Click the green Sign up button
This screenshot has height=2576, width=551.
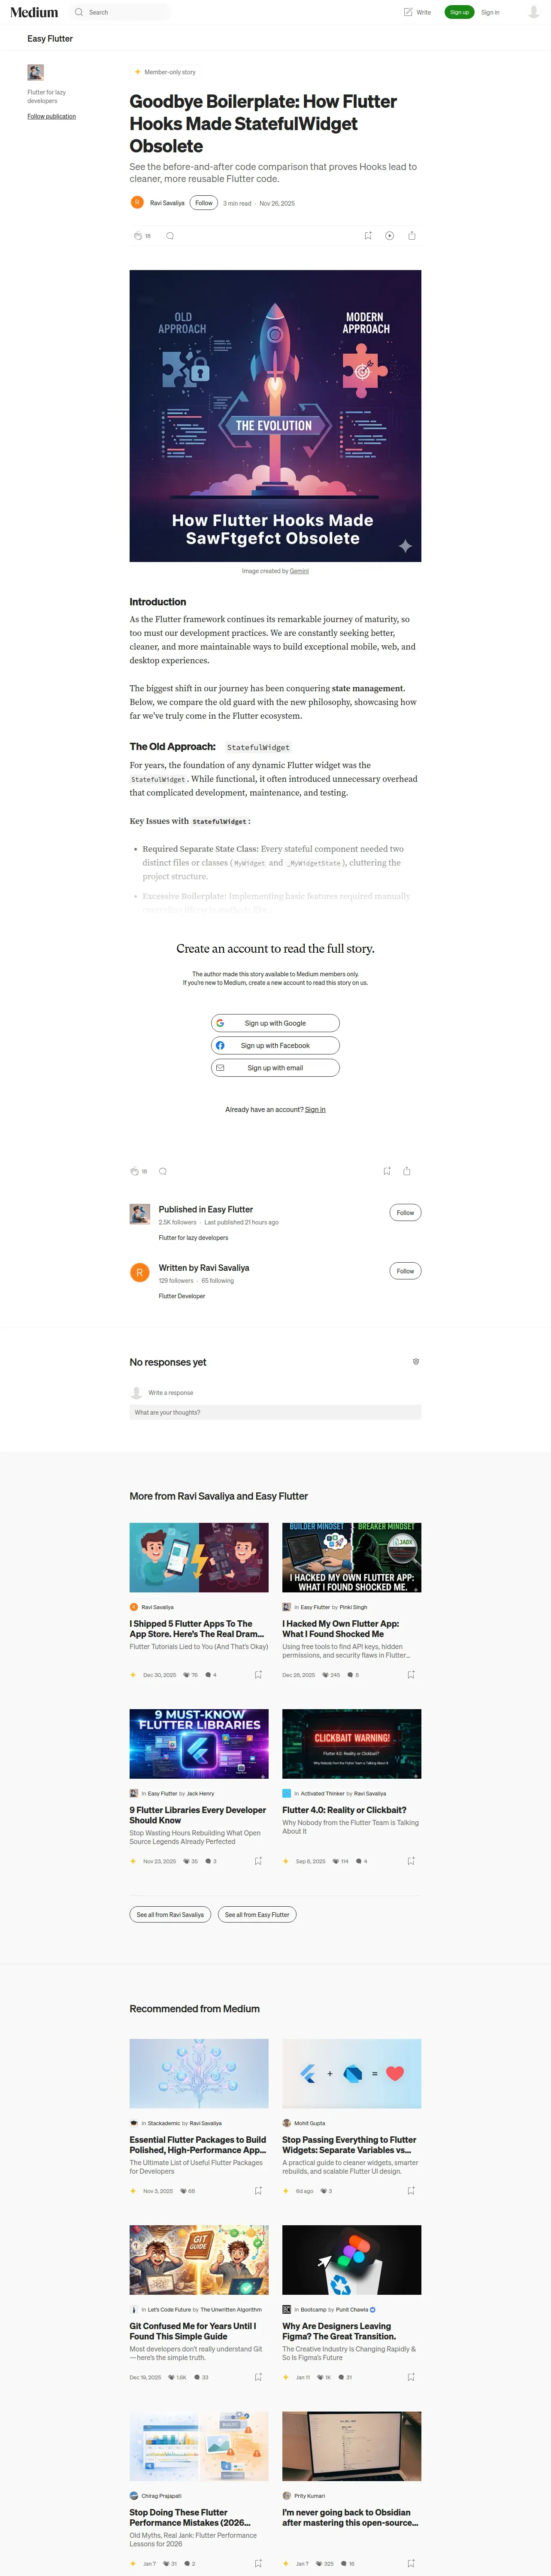pos(459,12)
